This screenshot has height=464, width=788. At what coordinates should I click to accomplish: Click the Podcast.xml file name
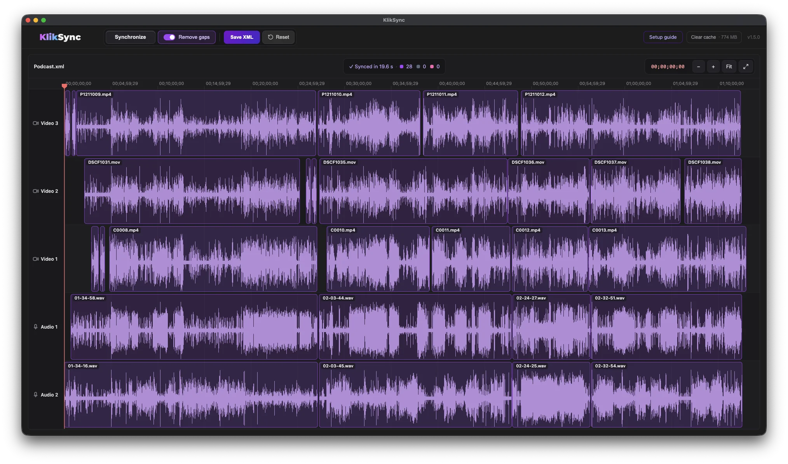pyautogui.click(x=49, y=67)
